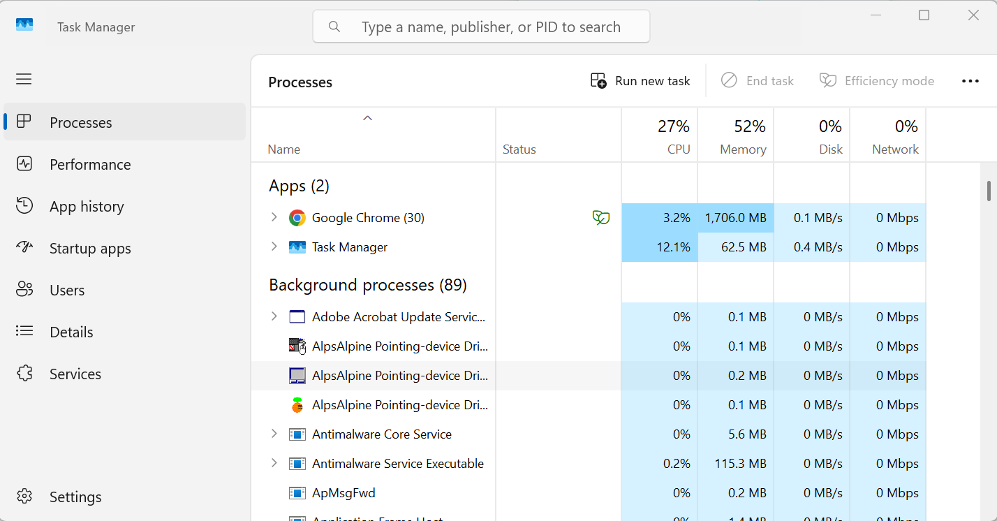Click the Efficiency mode leaf icon in toolbar
This screenshot has width=997, height=521.
pyautogui.click(x=827, y=81)
